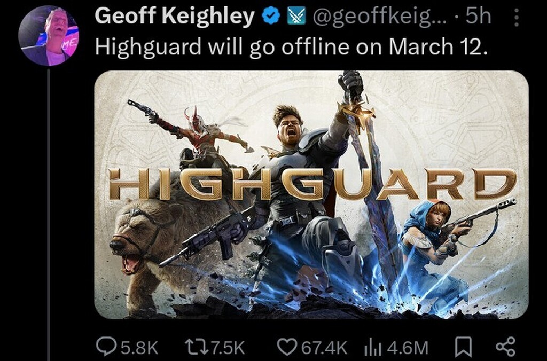
Task: Click the 67.4K likes count
Action: click(324, 348)
